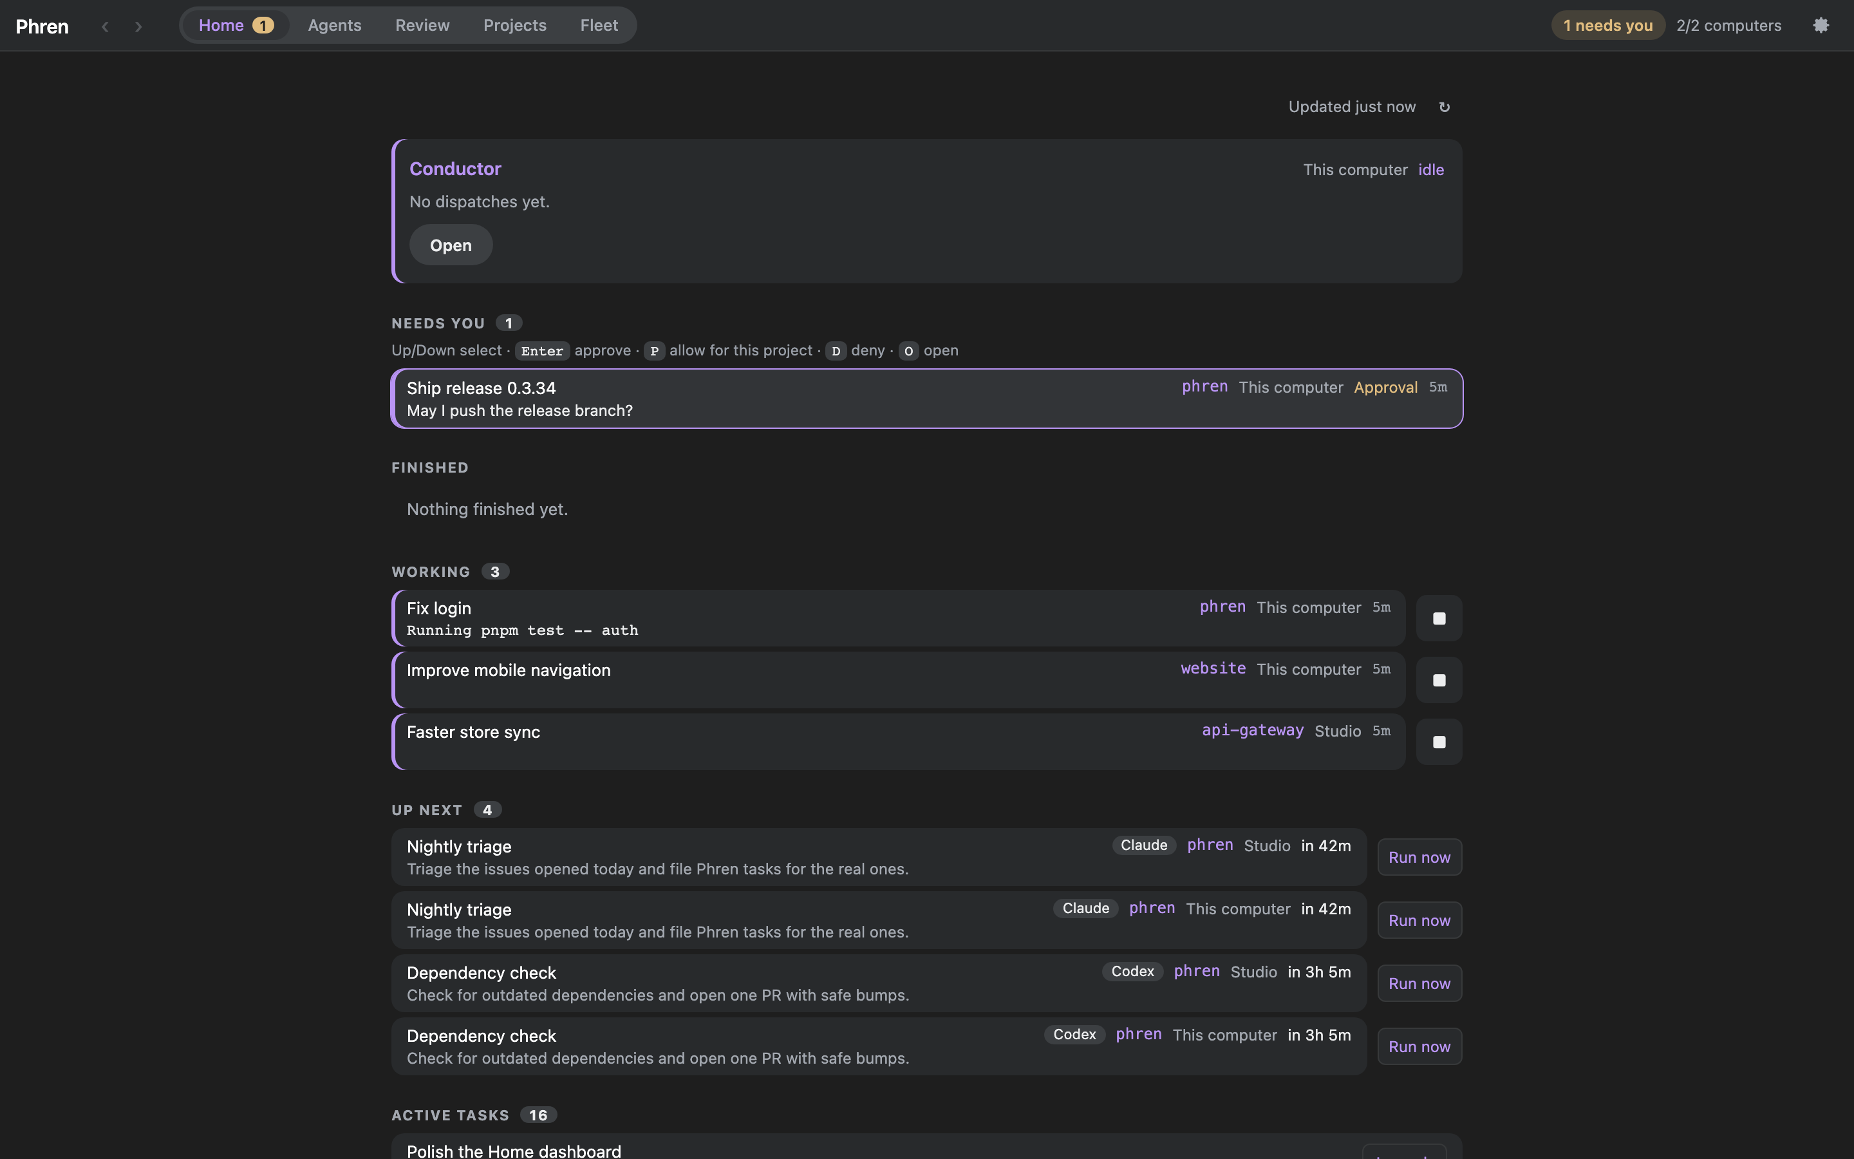Image resolution: width=1854 pixels, height=1159 pixels.
Task: Click the Active Tasks count 16 badge
Action: (539, 1115)
